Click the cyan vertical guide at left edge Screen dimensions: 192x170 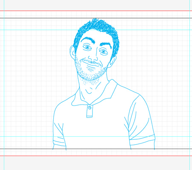tap(4, 85)
